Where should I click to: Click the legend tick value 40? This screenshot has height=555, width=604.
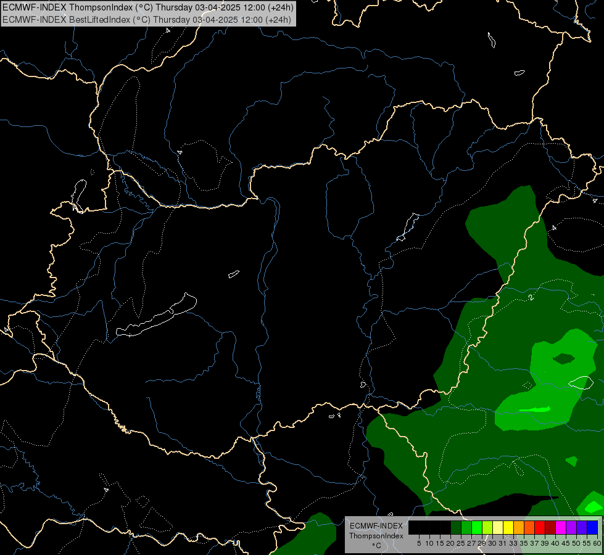[555, 543]
